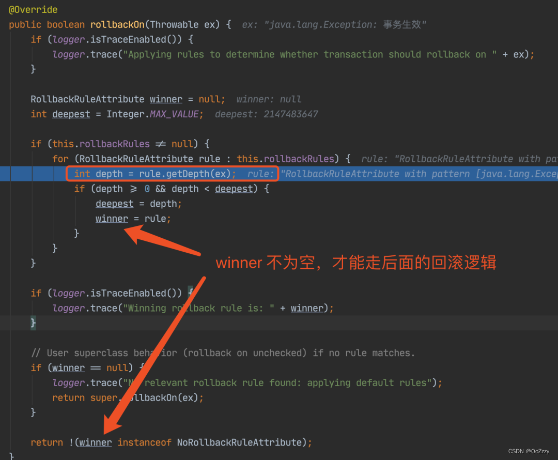Click the instanceof keyword in return statement

click(144, 442)
